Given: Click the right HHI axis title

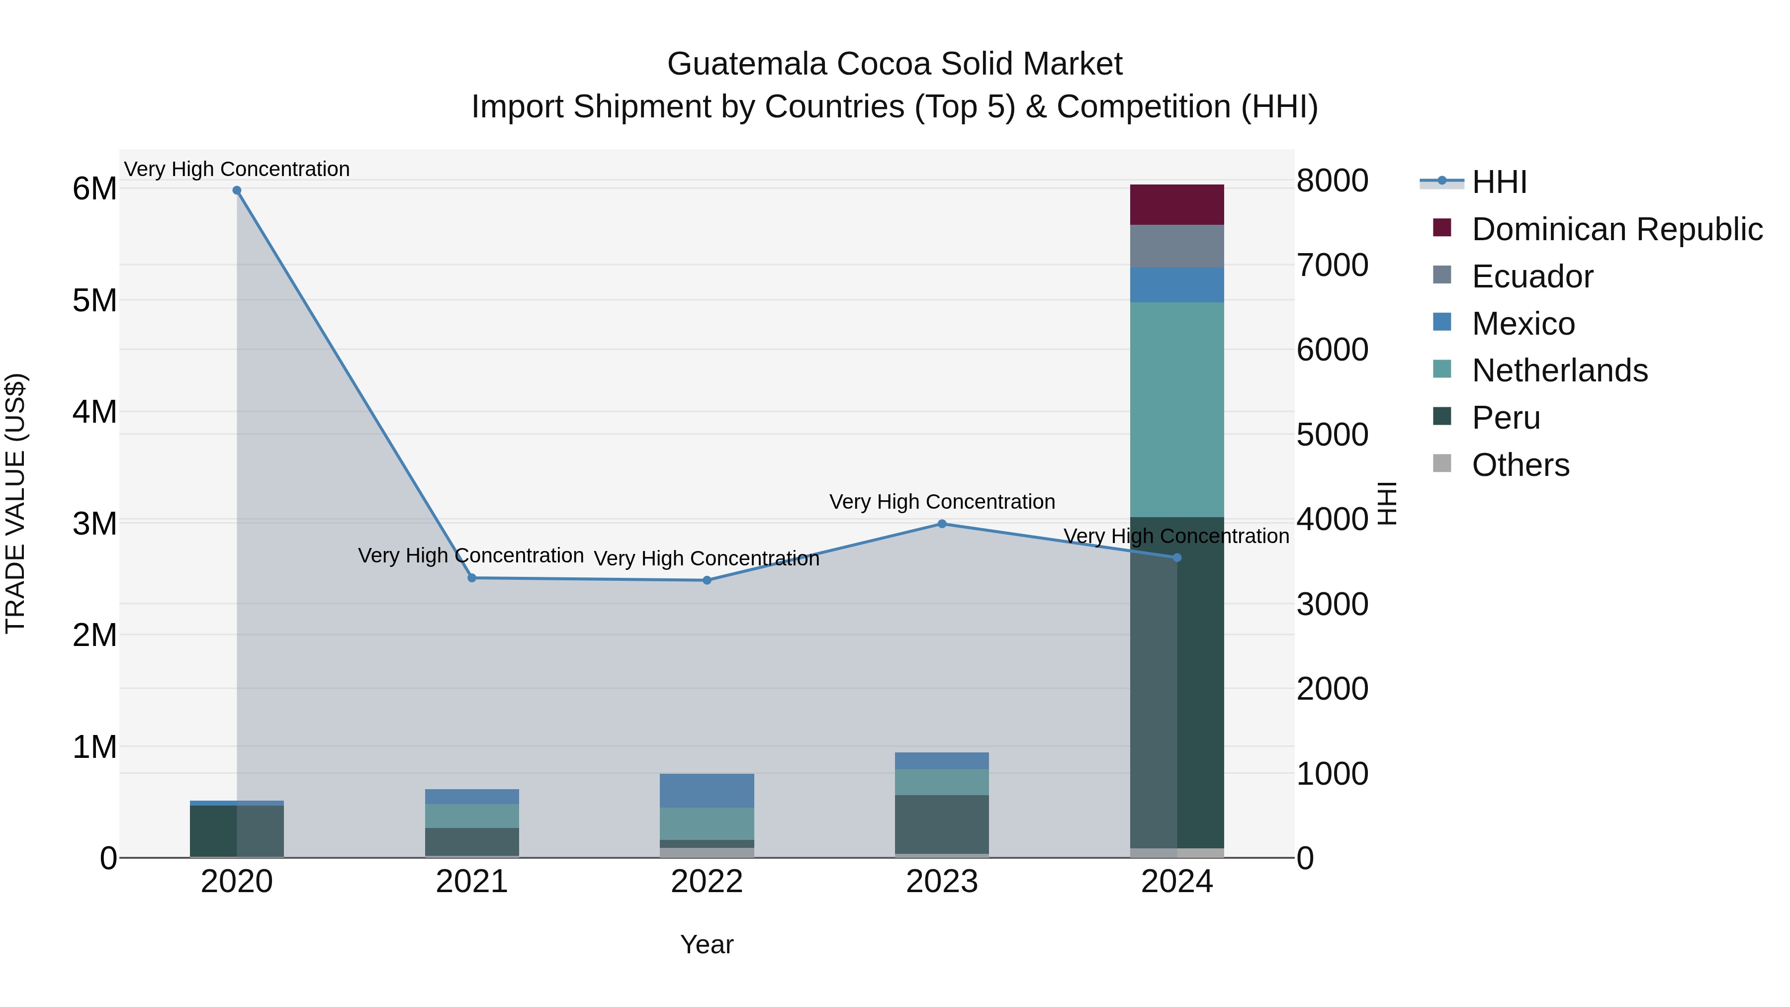Looking at the screenshot, I should pos(1387,504).
